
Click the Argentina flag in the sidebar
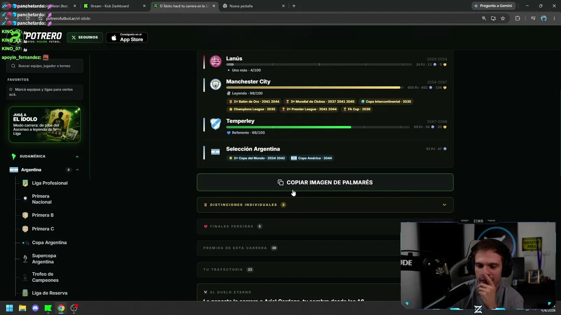coord(14,170)
